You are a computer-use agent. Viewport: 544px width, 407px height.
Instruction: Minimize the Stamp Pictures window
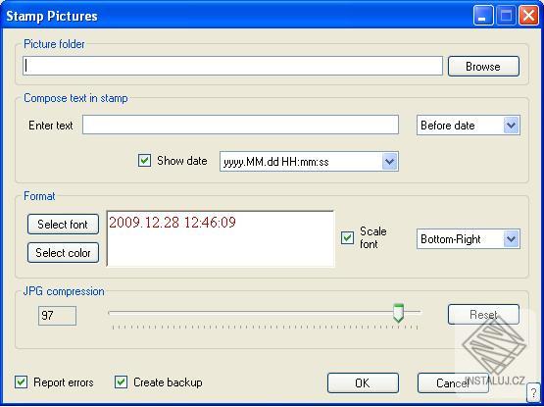coord(483,16)
